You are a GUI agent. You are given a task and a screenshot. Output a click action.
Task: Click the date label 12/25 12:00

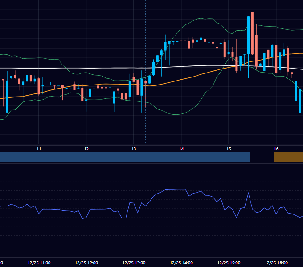tap(86, 263)
